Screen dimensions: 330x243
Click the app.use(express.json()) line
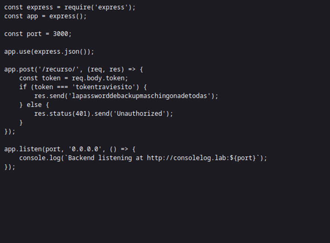49,51
